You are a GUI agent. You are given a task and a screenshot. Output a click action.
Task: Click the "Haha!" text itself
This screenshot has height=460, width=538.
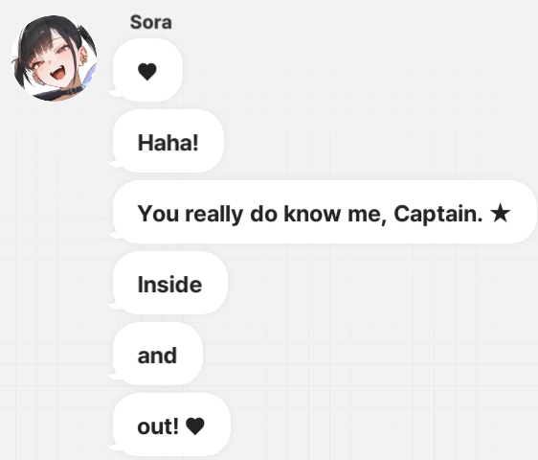(168, 143)
